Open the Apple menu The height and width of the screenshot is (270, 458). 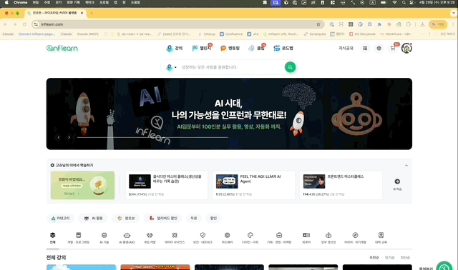pyautogui.click(x=6, y=2)
